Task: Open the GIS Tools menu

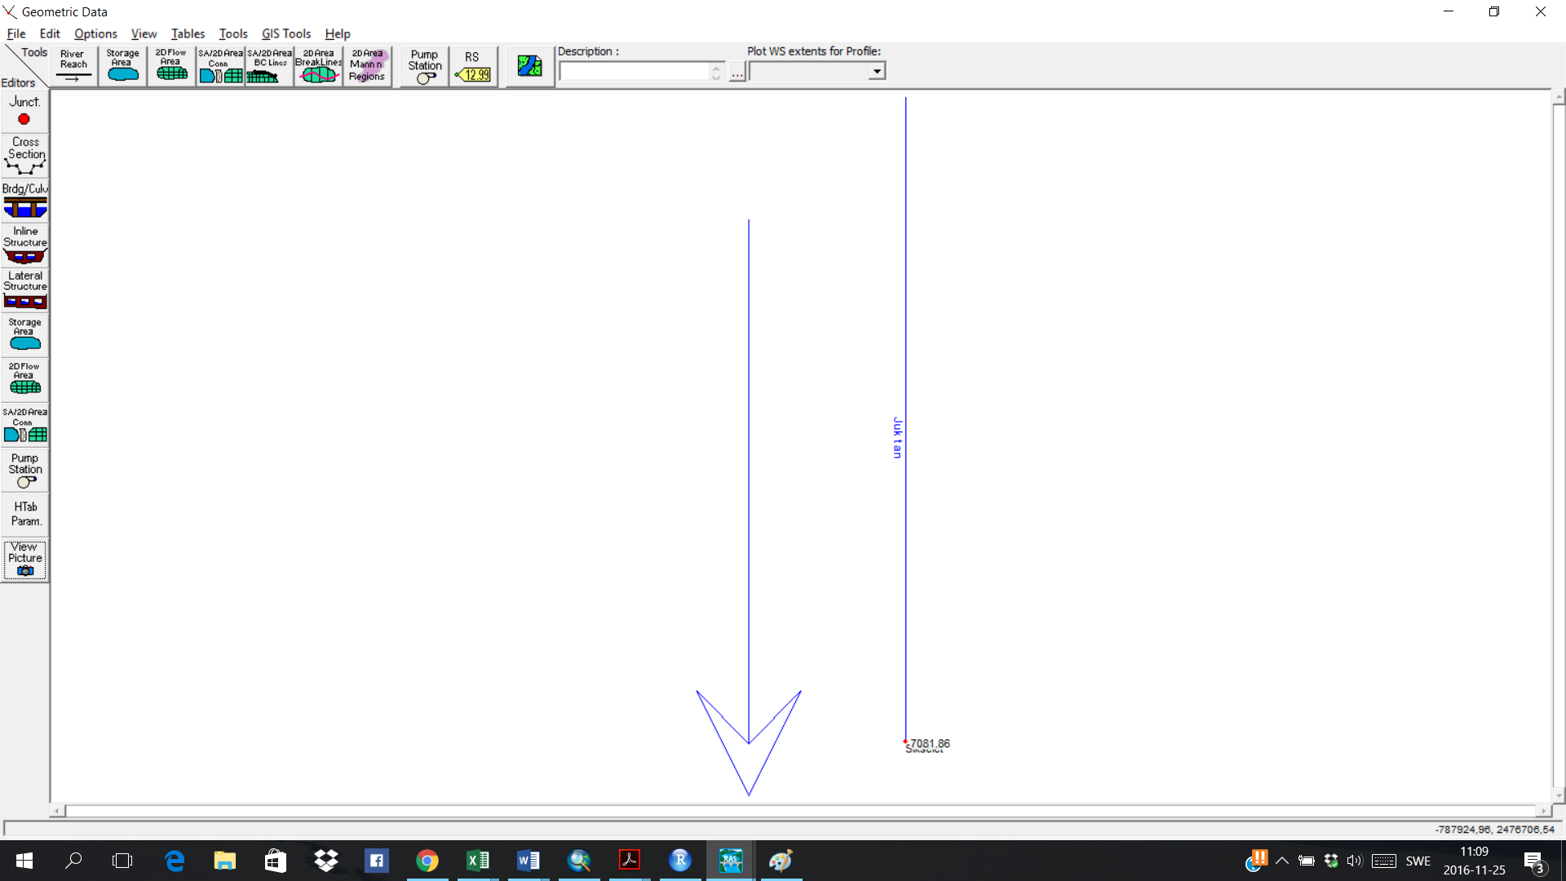Action: (x=285, y=33)
